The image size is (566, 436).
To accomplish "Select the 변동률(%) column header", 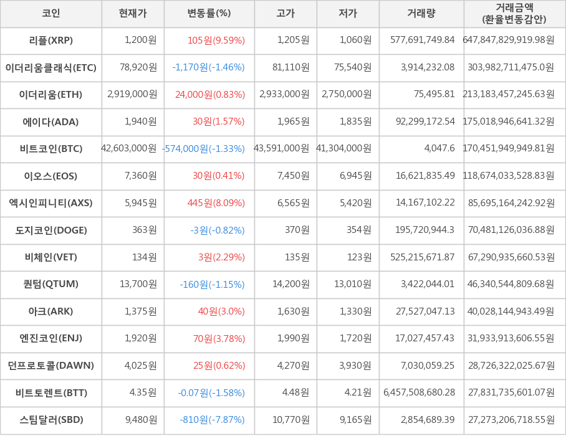I will coord(209,14).
